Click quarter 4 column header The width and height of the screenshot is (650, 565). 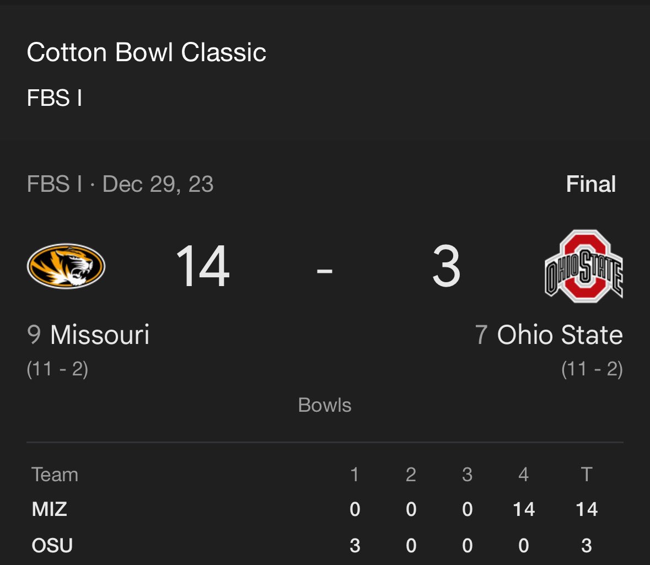coord(524,475)
